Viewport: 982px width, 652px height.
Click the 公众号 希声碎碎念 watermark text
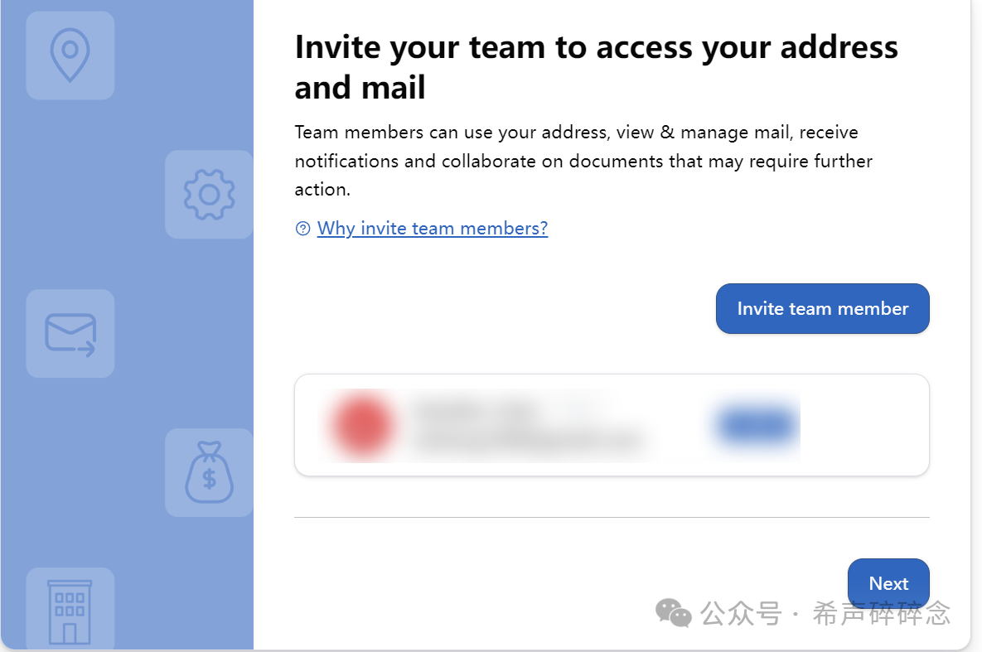pos(825,613)
